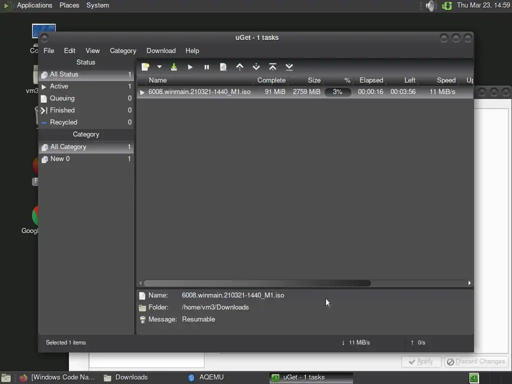Click the file name in the details pane
Image resolution: width=512 pixels, height=384 pixels.
(233, 295)
